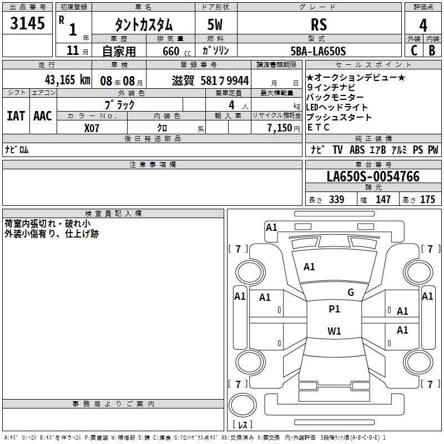This screenshot has width=444, height=444.
Task: Click height value 175
Action: [427, 199]
